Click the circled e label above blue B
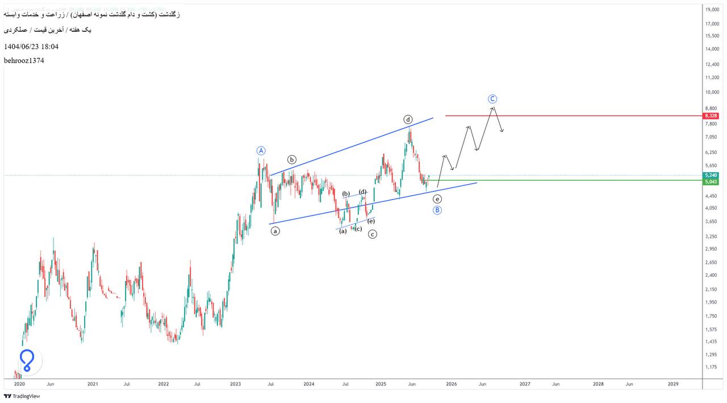The height and width of the screenshot is (403, 727). pos(437,199)
